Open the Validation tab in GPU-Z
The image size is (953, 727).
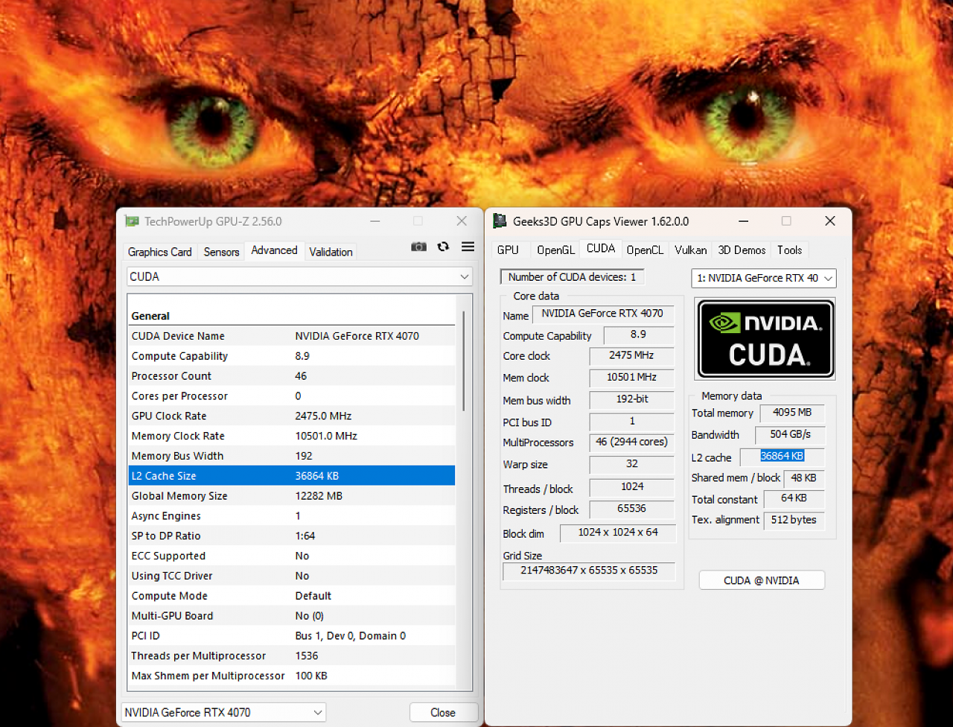pyautogui.click(x=331, y=252)
